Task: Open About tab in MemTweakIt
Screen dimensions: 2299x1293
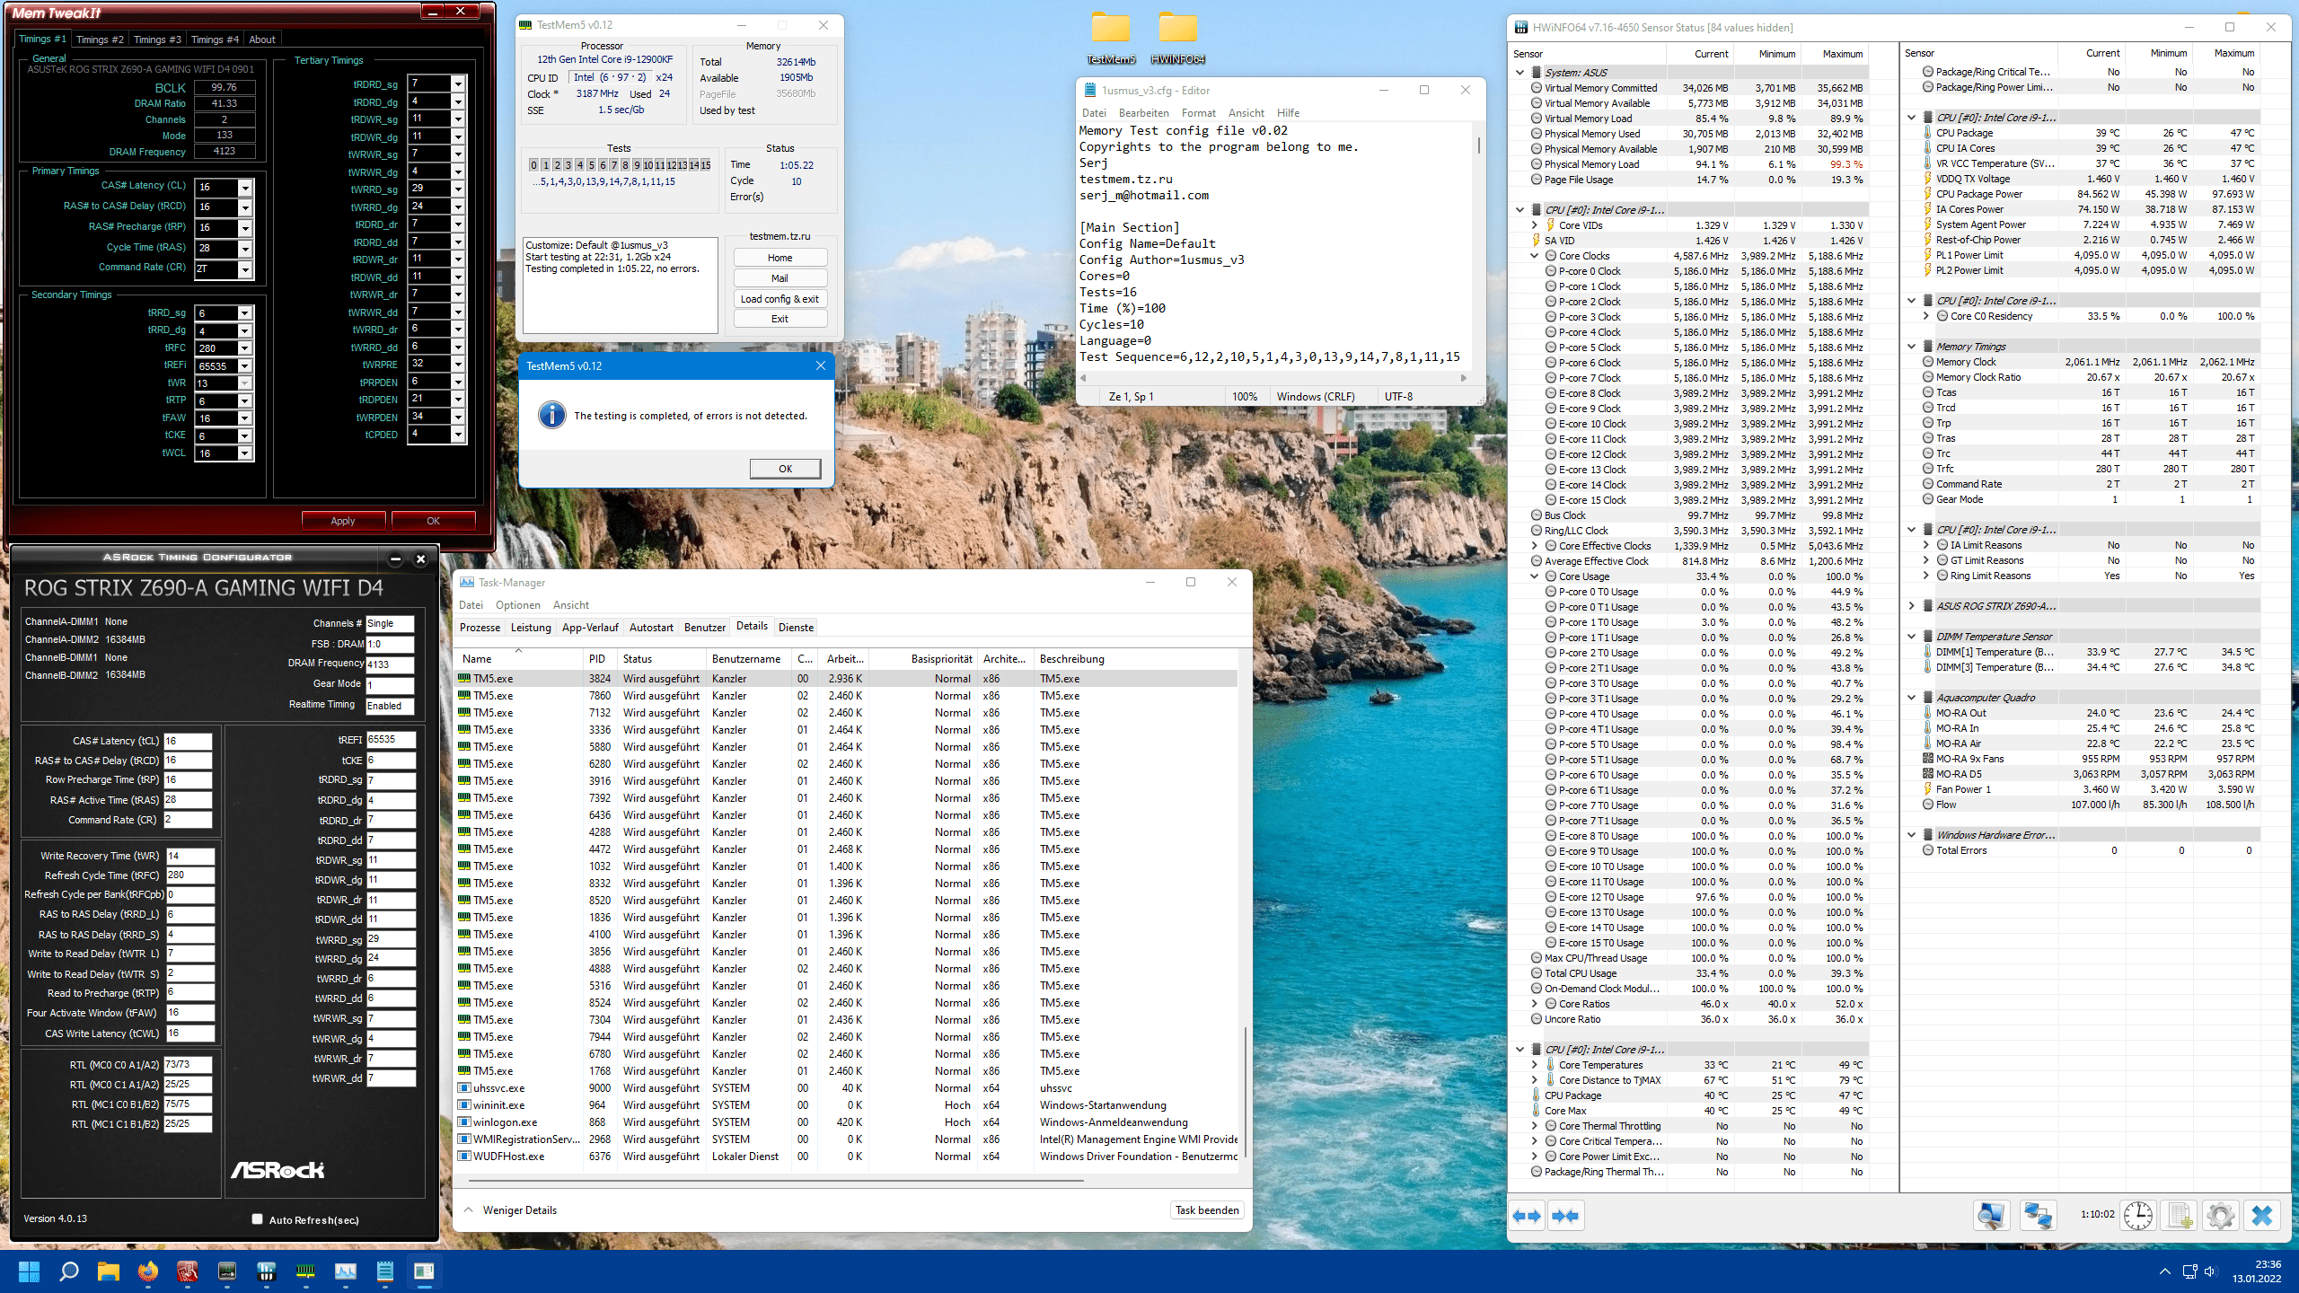Action: click(262, 40)
